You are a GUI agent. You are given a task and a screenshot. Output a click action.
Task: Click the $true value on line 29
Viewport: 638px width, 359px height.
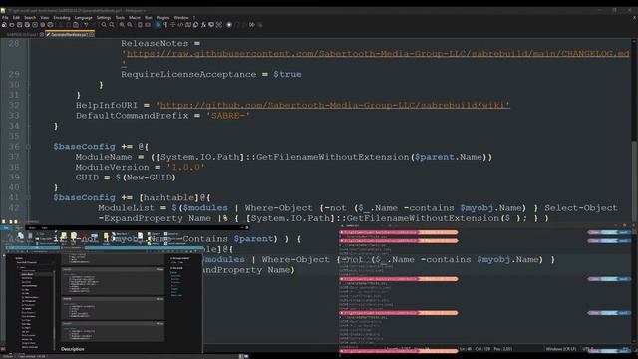(x=287, y=74)
